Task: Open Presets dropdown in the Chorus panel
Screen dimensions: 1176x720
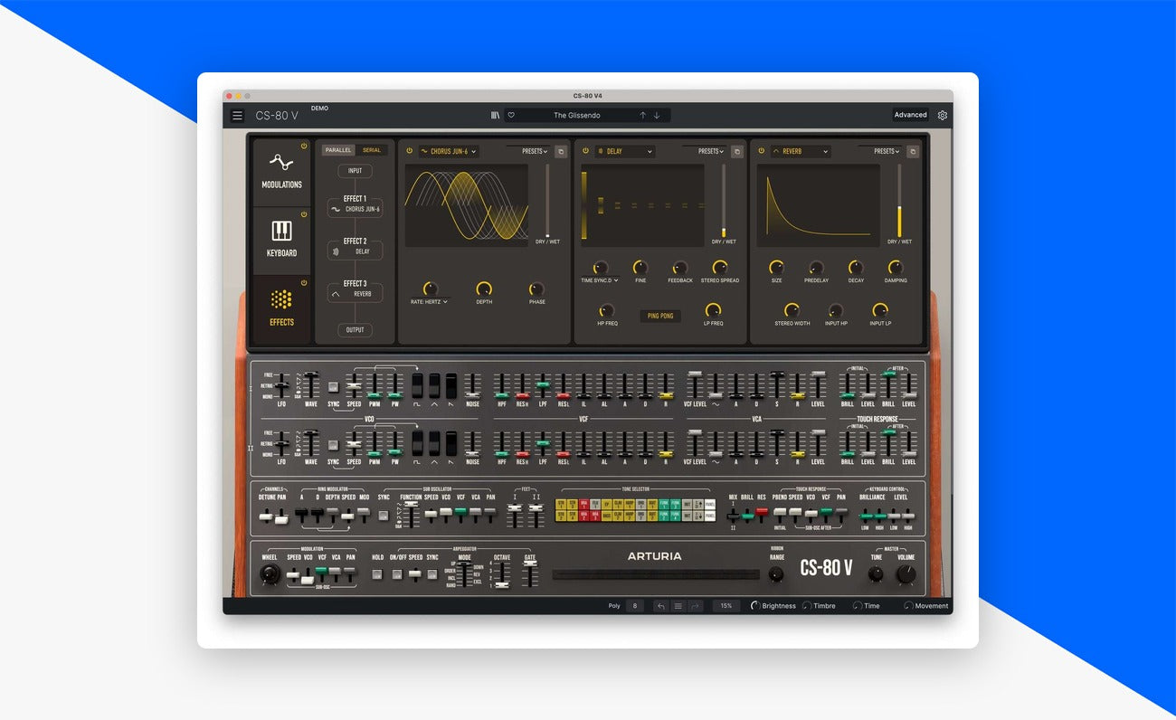Action: tap(535, 151)
